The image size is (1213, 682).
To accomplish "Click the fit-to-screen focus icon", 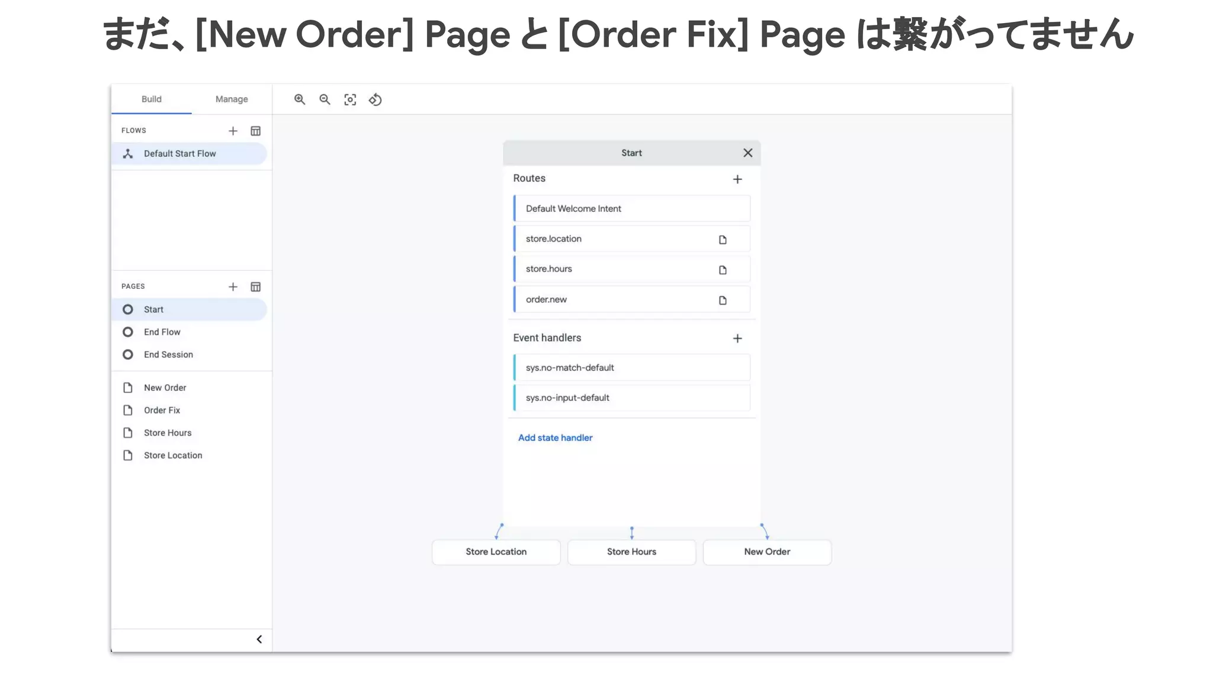I will coord(350,99).
